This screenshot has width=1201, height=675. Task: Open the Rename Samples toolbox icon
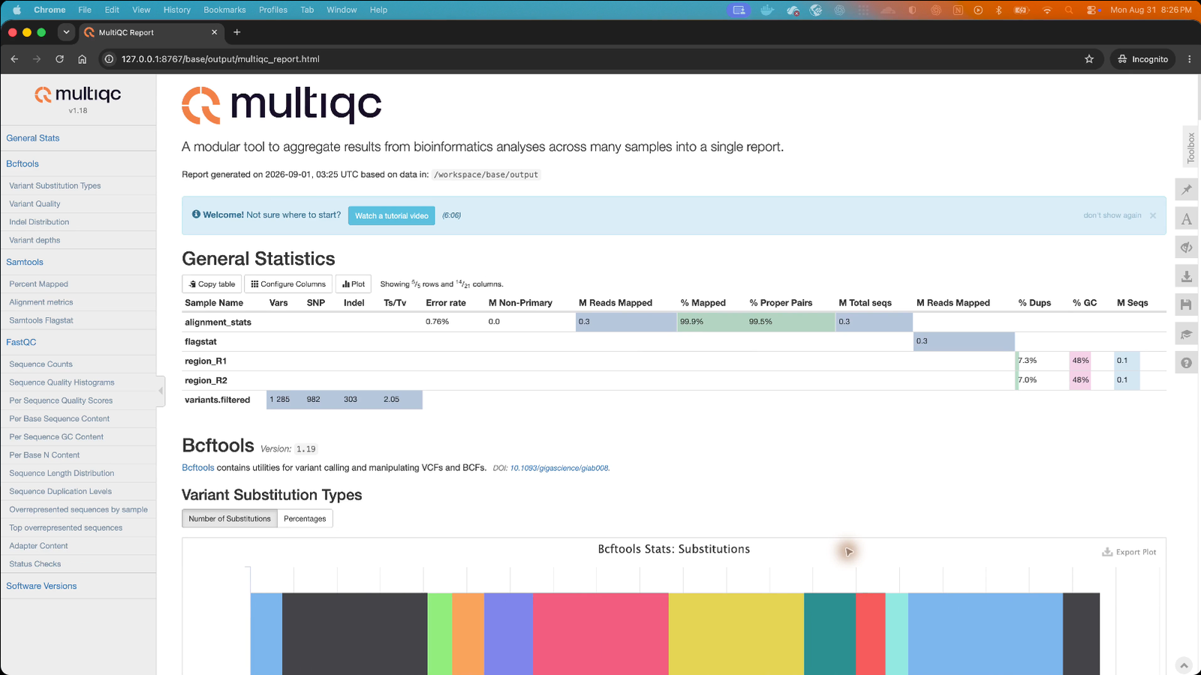click(x=1187, y=219)
